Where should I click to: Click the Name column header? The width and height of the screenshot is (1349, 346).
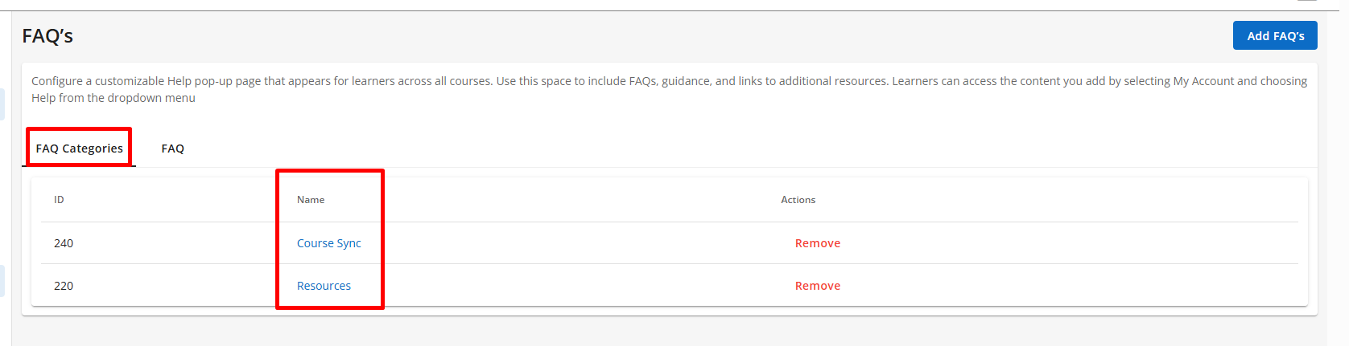pyautogui.click(x=311, y=200)
